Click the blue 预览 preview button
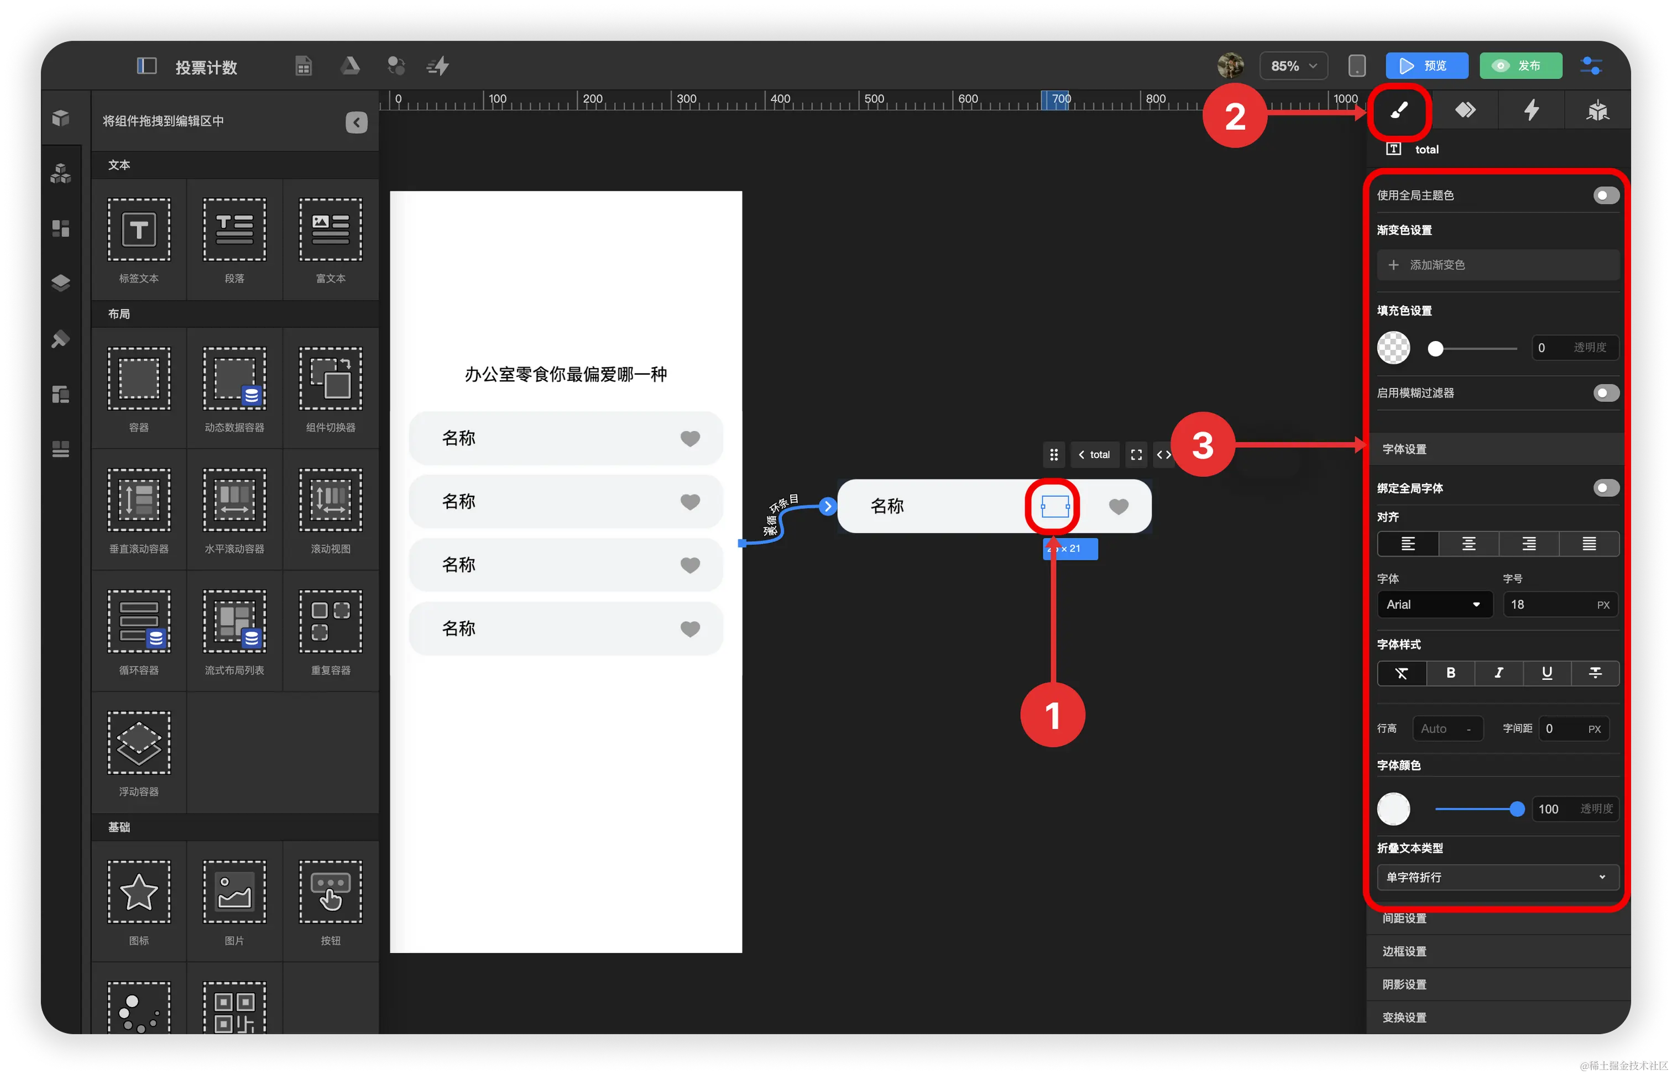Image resolution: width=1672 pixels, height=1075 pixels. pyautogui.click(x=1427, y=66)
